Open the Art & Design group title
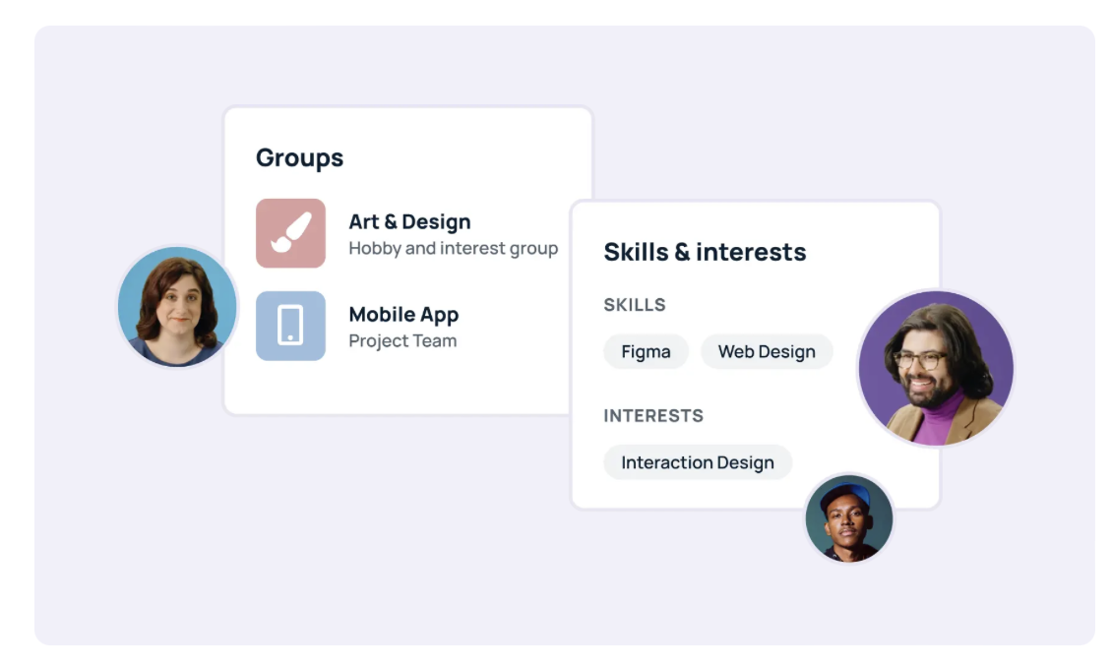 410,221
